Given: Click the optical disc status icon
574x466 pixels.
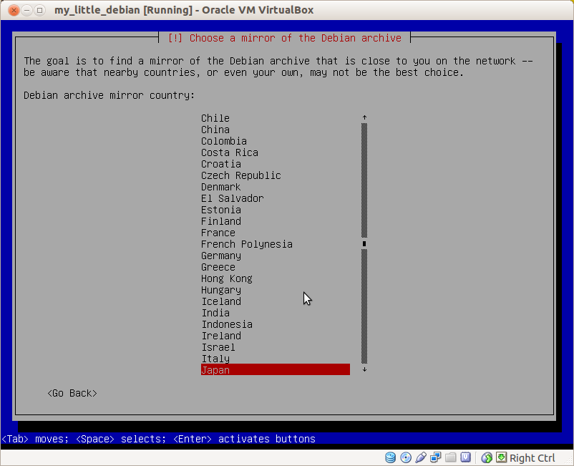Looking at the screenshot, I should [406, 457].
